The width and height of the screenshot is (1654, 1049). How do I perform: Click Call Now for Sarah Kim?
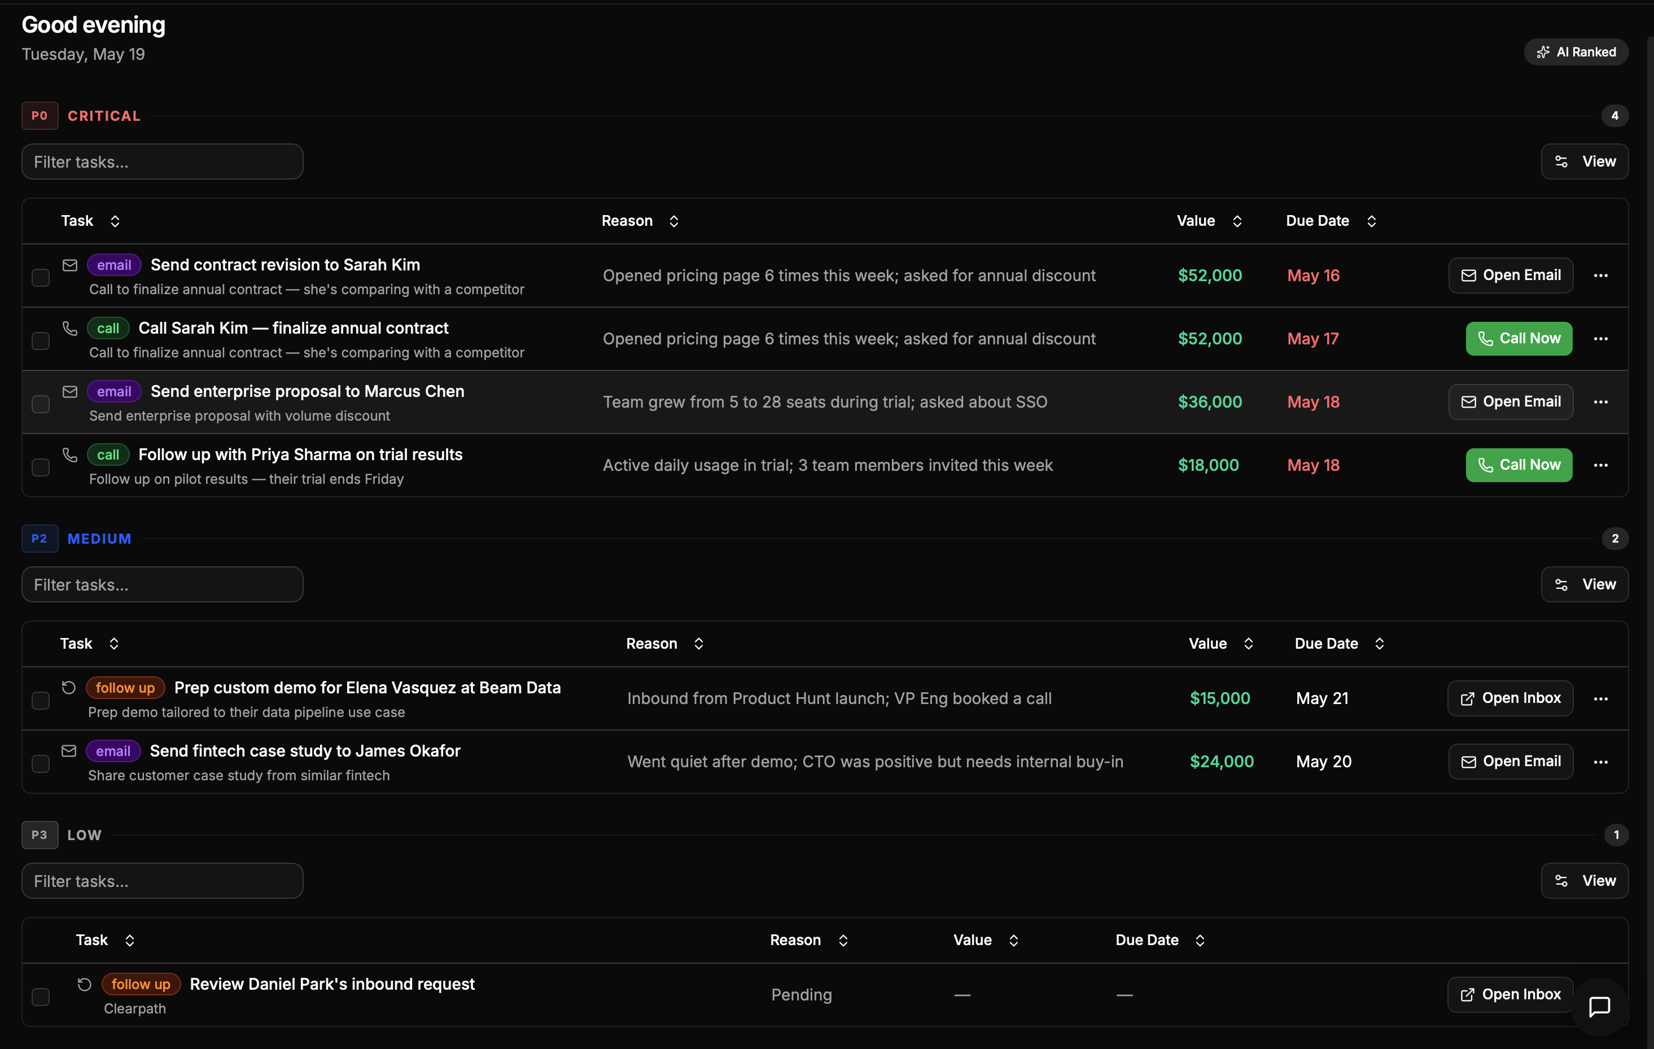pyautogui.click(x=1519, y=339)
